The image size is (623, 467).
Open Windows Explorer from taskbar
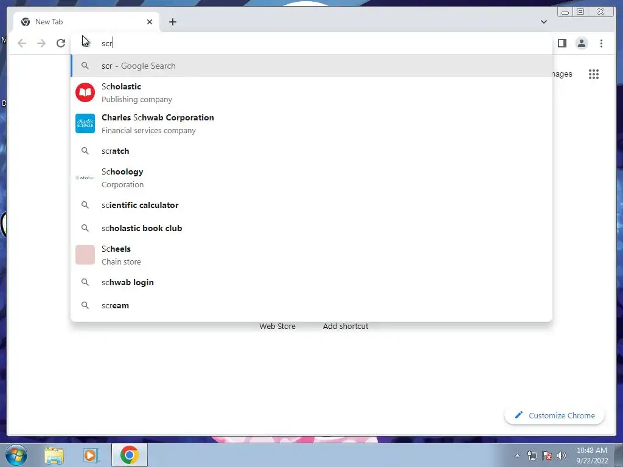coord(54,455)
